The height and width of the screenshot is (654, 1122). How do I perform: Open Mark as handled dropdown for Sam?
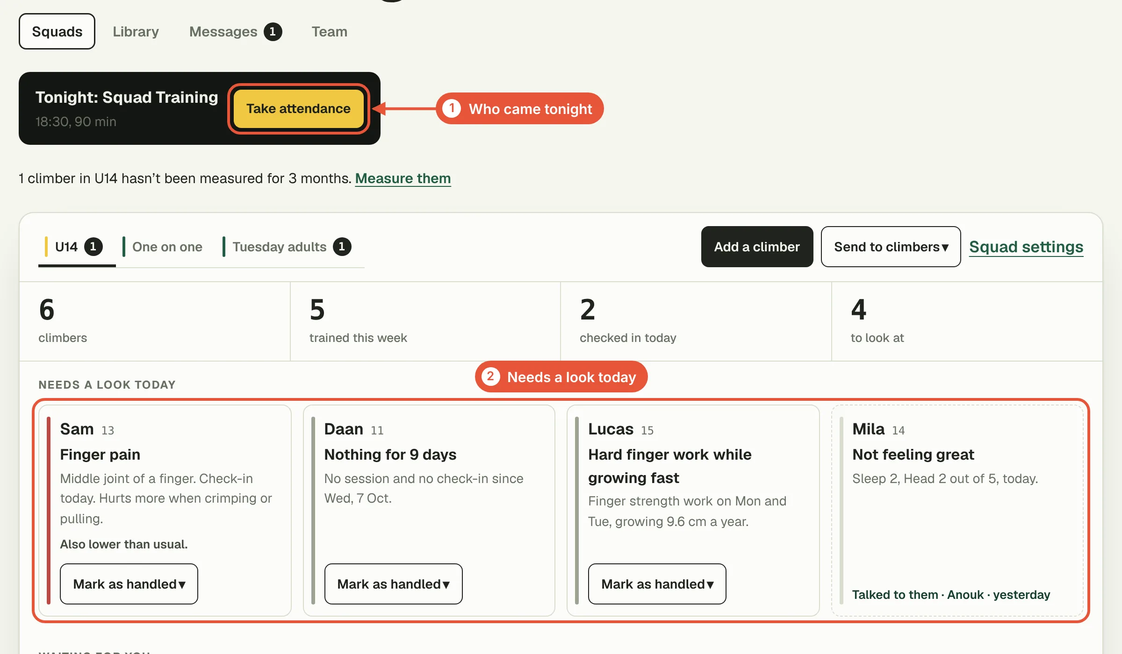tap(129, 584)
